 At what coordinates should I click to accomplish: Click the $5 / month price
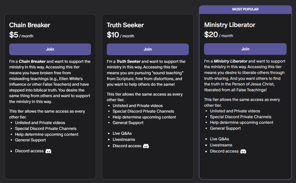(x=21, y=35)
